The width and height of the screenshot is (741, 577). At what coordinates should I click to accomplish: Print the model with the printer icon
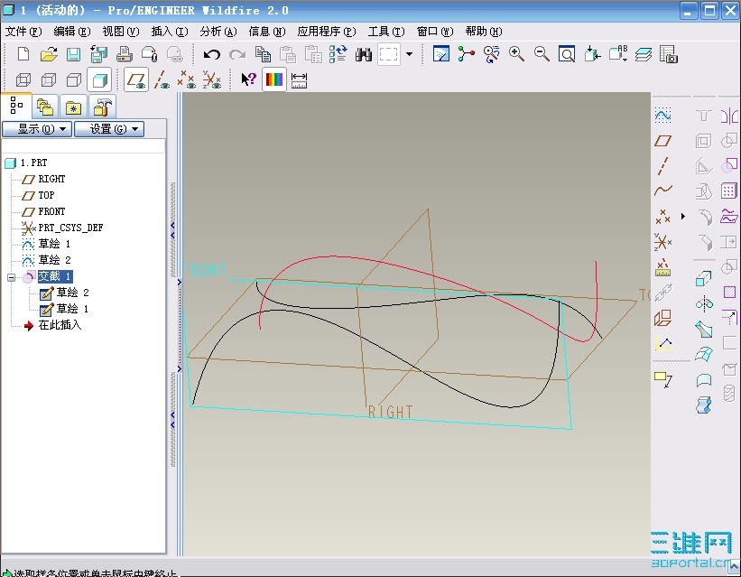[124, 54]
